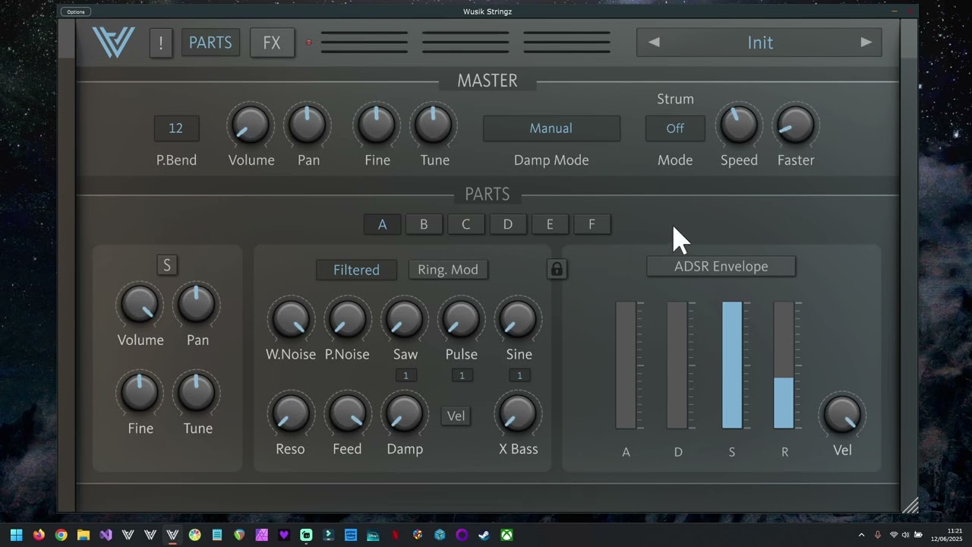Viewport: 972px width, 547px height.
Task: Toggle the S solo button for part
Action: (167, 265)
